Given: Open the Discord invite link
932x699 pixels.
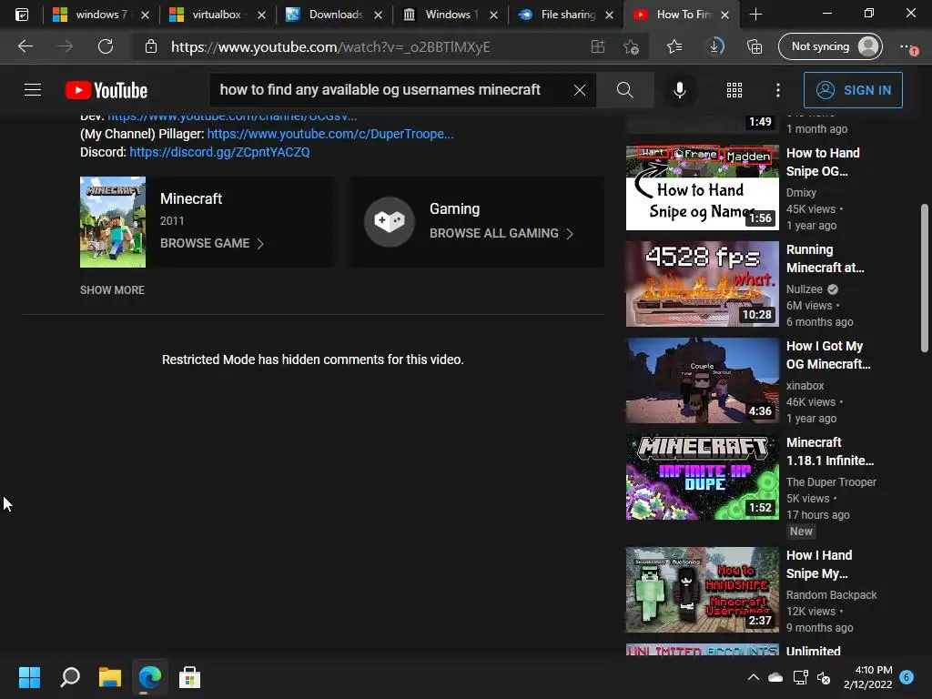Looking at the screenshot, I should coord(219,152).
